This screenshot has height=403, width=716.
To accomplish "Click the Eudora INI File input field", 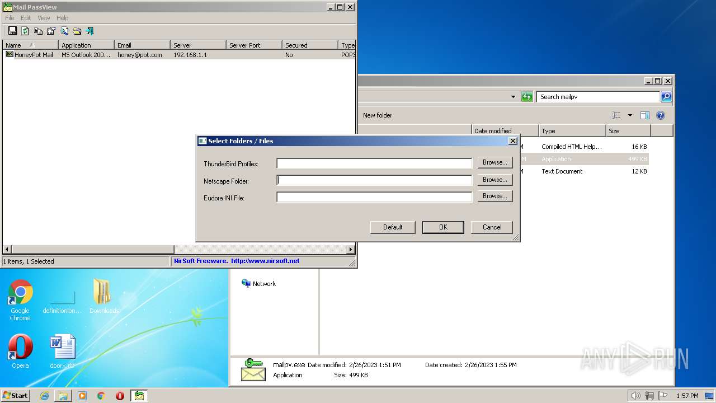I will click(374, 197).
